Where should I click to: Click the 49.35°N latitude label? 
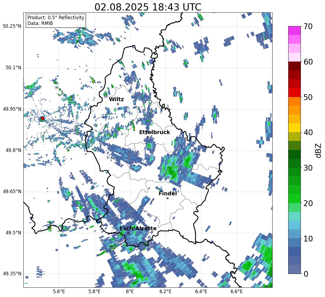[12, 274]
